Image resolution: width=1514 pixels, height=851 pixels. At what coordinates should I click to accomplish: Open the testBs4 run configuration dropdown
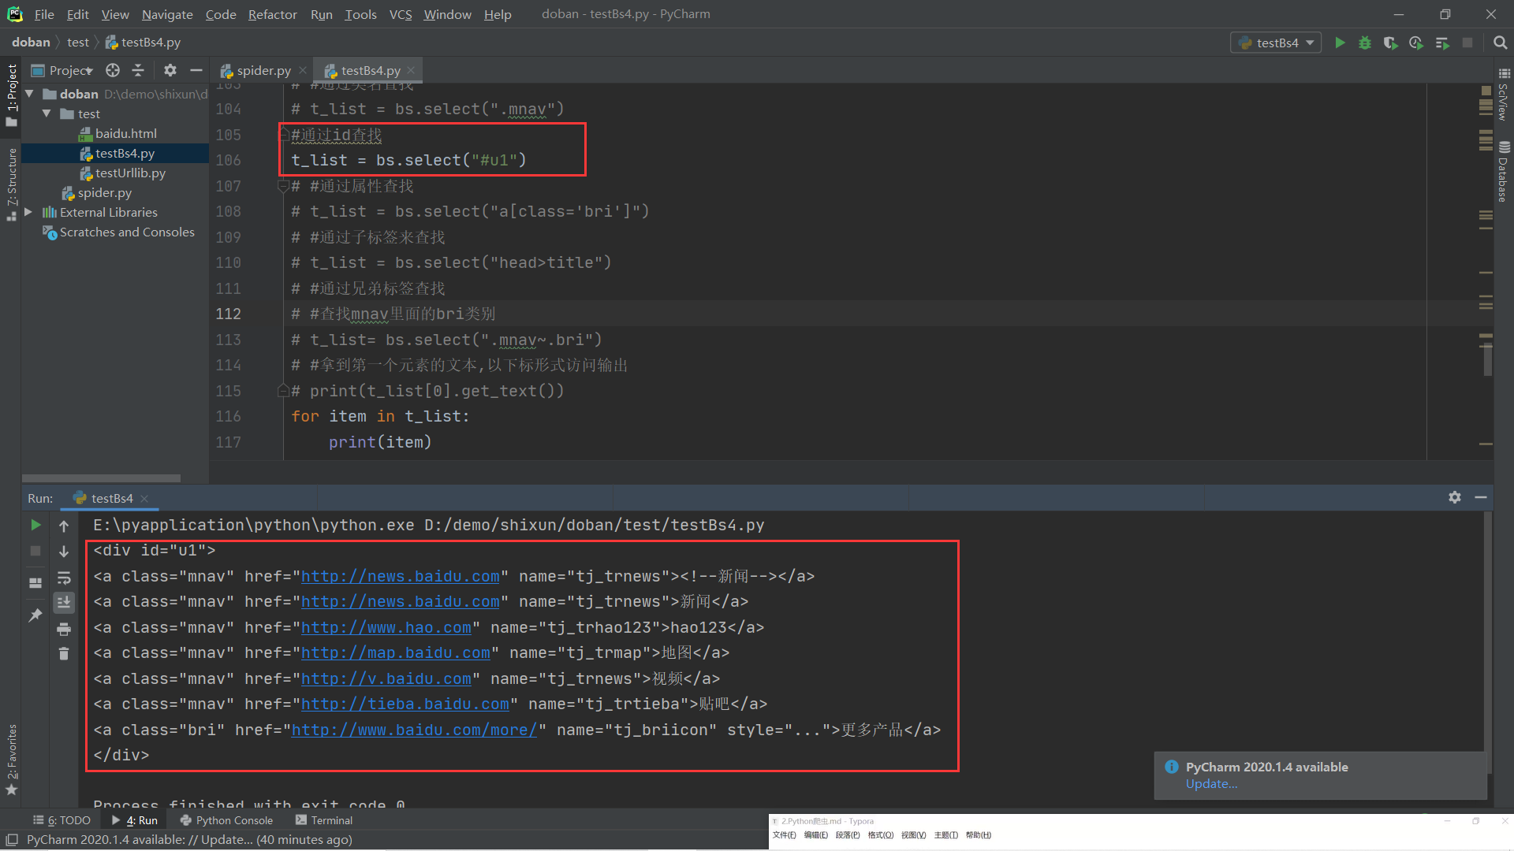[1277, 43]
